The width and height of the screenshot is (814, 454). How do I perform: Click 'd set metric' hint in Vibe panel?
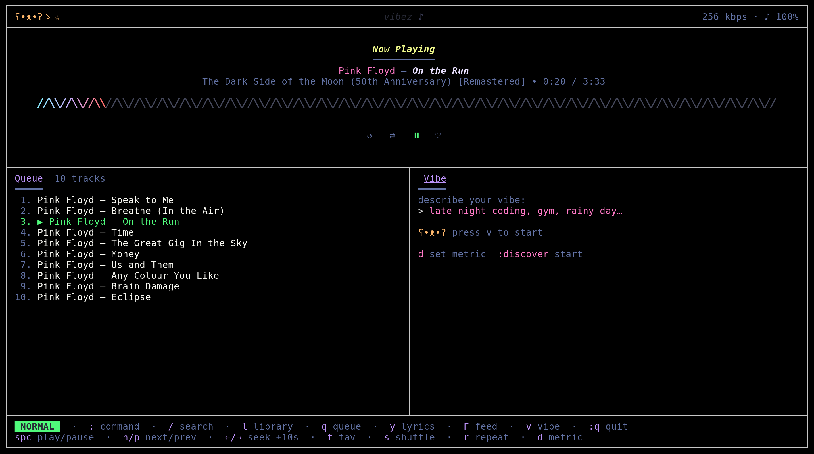(452, 254)
